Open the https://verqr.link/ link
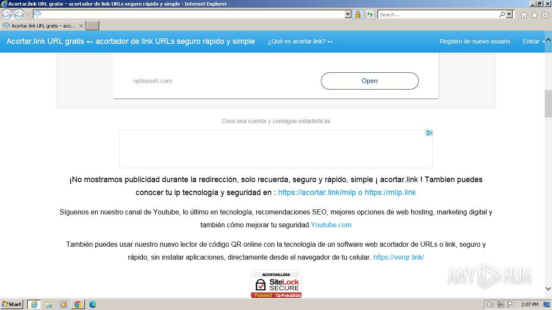552x310 pixels. pos(398,257)
